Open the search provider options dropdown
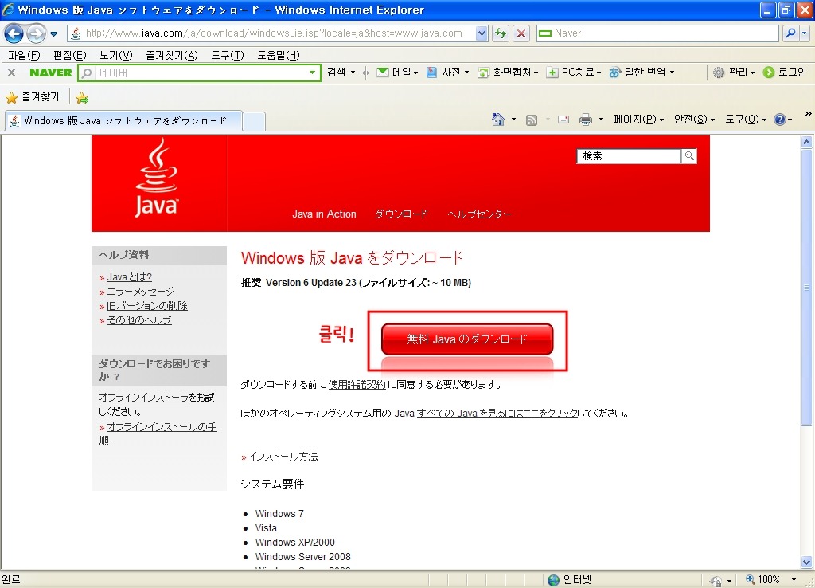815x588 pixels. point(804,33)
